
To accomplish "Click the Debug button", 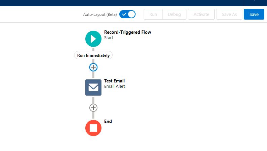I will [174, 14].
